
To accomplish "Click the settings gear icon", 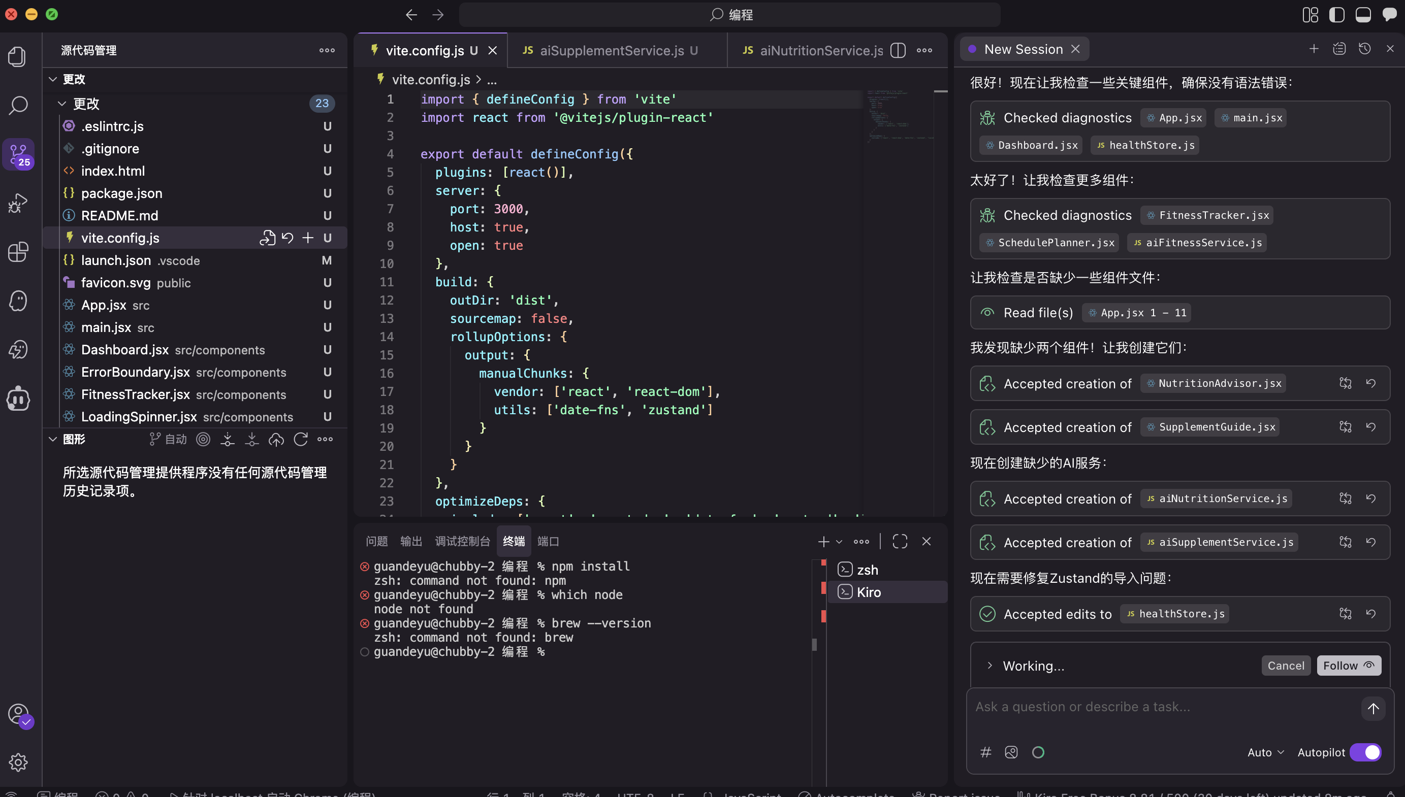I will click(17, 762).
